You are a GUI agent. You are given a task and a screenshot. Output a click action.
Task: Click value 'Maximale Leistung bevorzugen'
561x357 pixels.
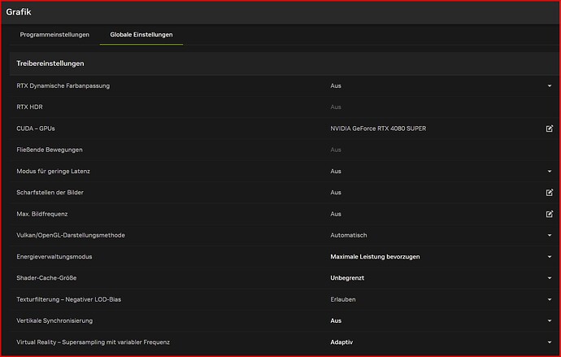[x=375, y=257]
